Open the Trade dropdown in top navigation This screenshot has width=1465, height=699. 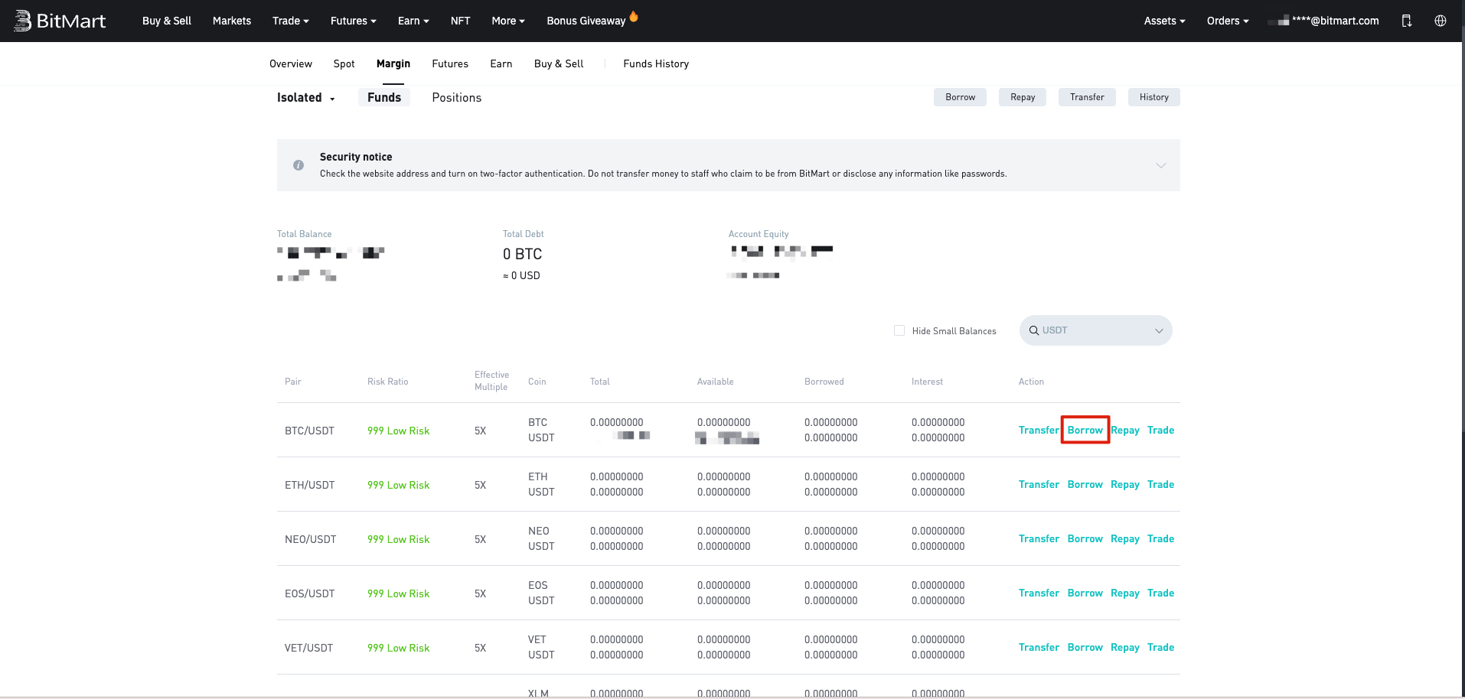[x=291, y=21]
